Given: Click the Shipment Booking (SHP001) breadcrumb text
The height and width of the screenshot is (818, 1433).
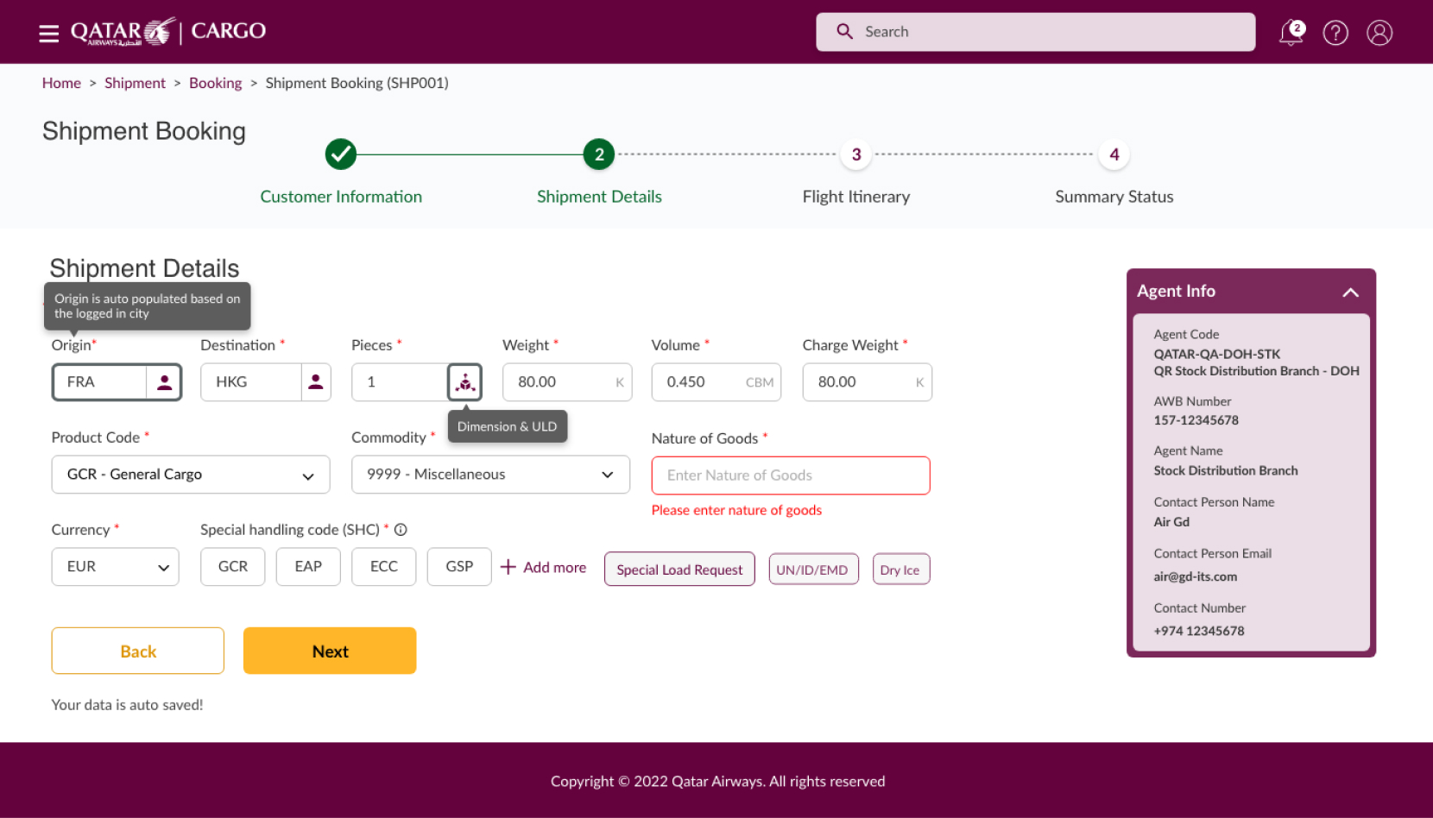Looking at the screenshot, I should 357,83.
